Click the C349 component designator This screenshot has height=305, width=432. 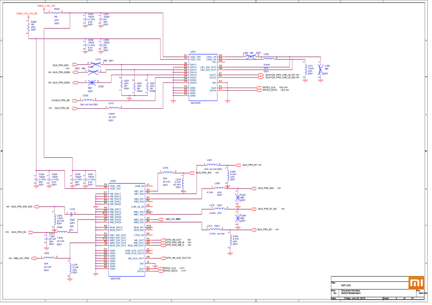(x=235, y=236)
